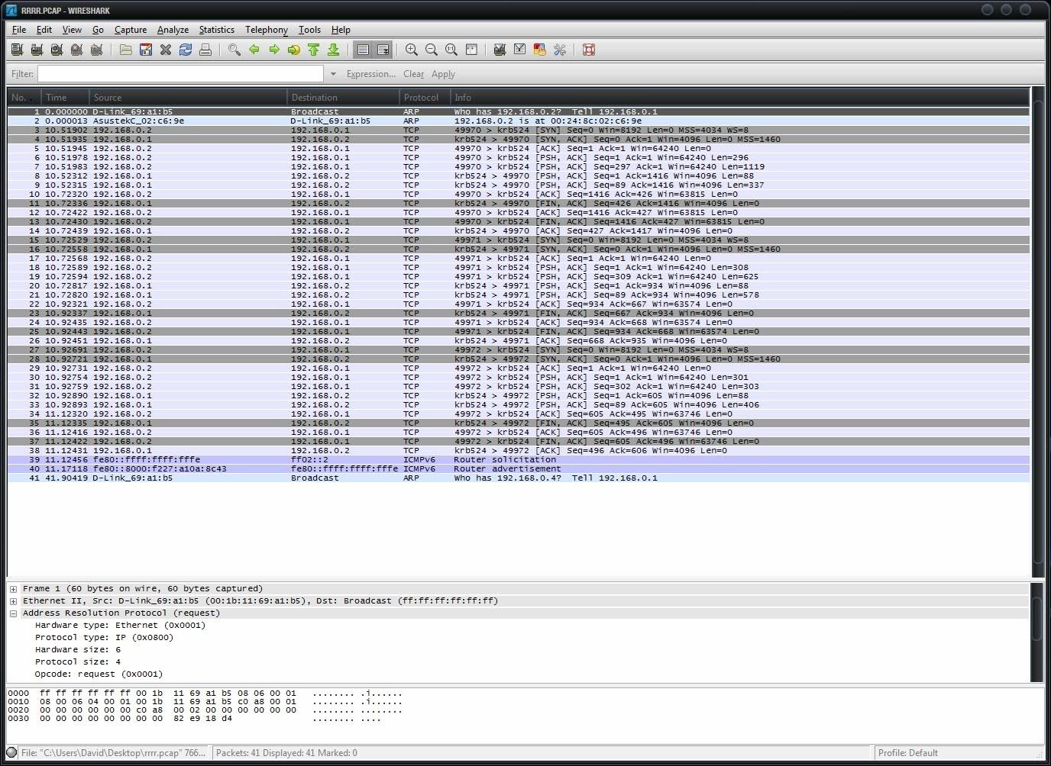Select packet 41 'Who has 192.168.0.4?' row

click(518, 478)
